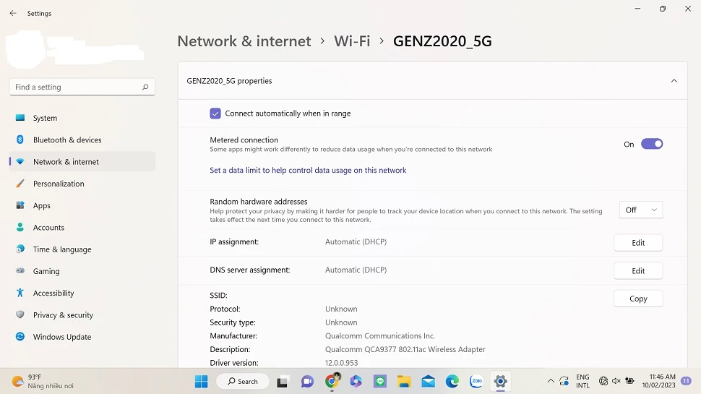Turn off the Metered connection toggle
Image resolution: width=701 pixels, height=394 pixels.
tap(651, 144)
